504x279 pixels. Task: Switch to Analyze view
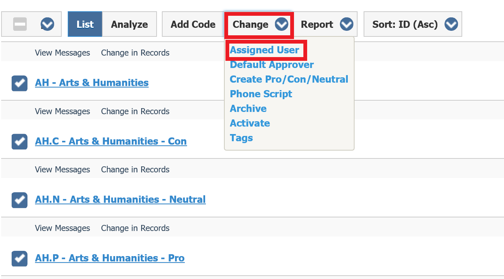[x=129, y=24]
